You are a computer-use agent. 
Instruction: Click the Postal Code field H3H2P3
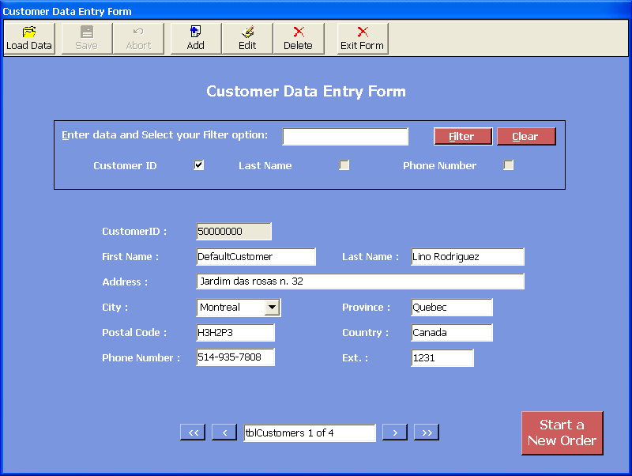[x=235, y=332]
